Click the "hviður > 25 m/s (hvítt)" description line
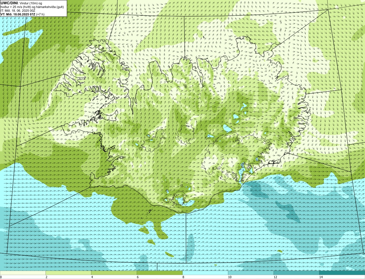365x279 pixels. pyautogui.click(x=32, y=7)
